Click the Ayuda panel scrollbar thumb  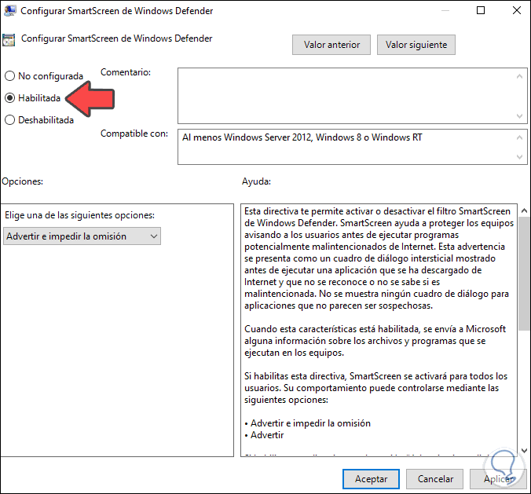tap(524, 273)
